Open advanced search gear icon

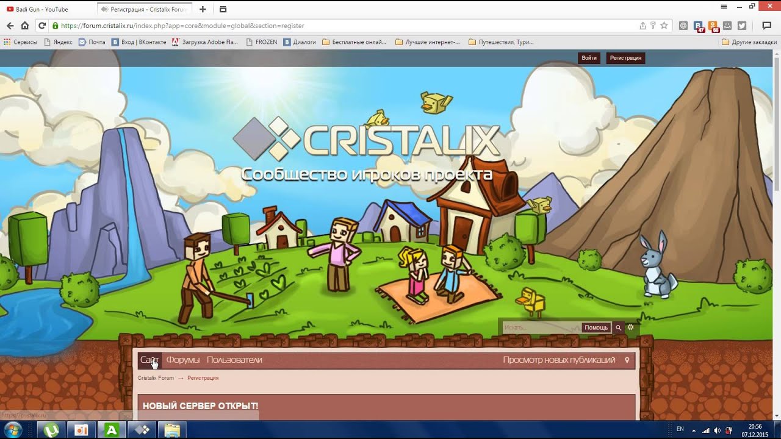pyautogui.click(x=631, y=327)
